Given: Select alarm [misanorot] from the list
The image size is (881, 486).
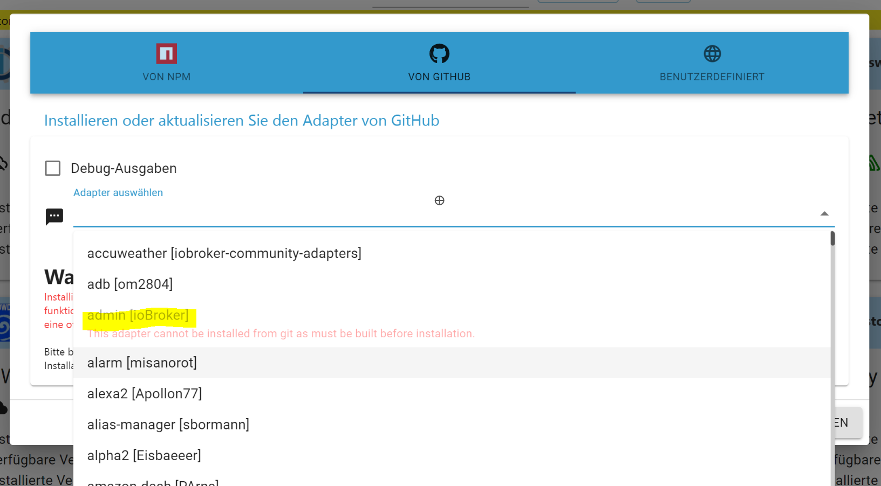Looking at the screenshot, I should (x=142, y=363).
